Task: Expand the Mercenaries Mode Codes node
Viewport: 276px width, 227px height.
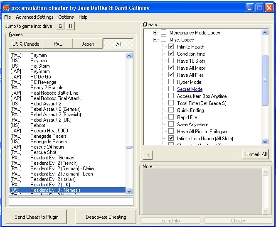Action: (x=155, y=32)
